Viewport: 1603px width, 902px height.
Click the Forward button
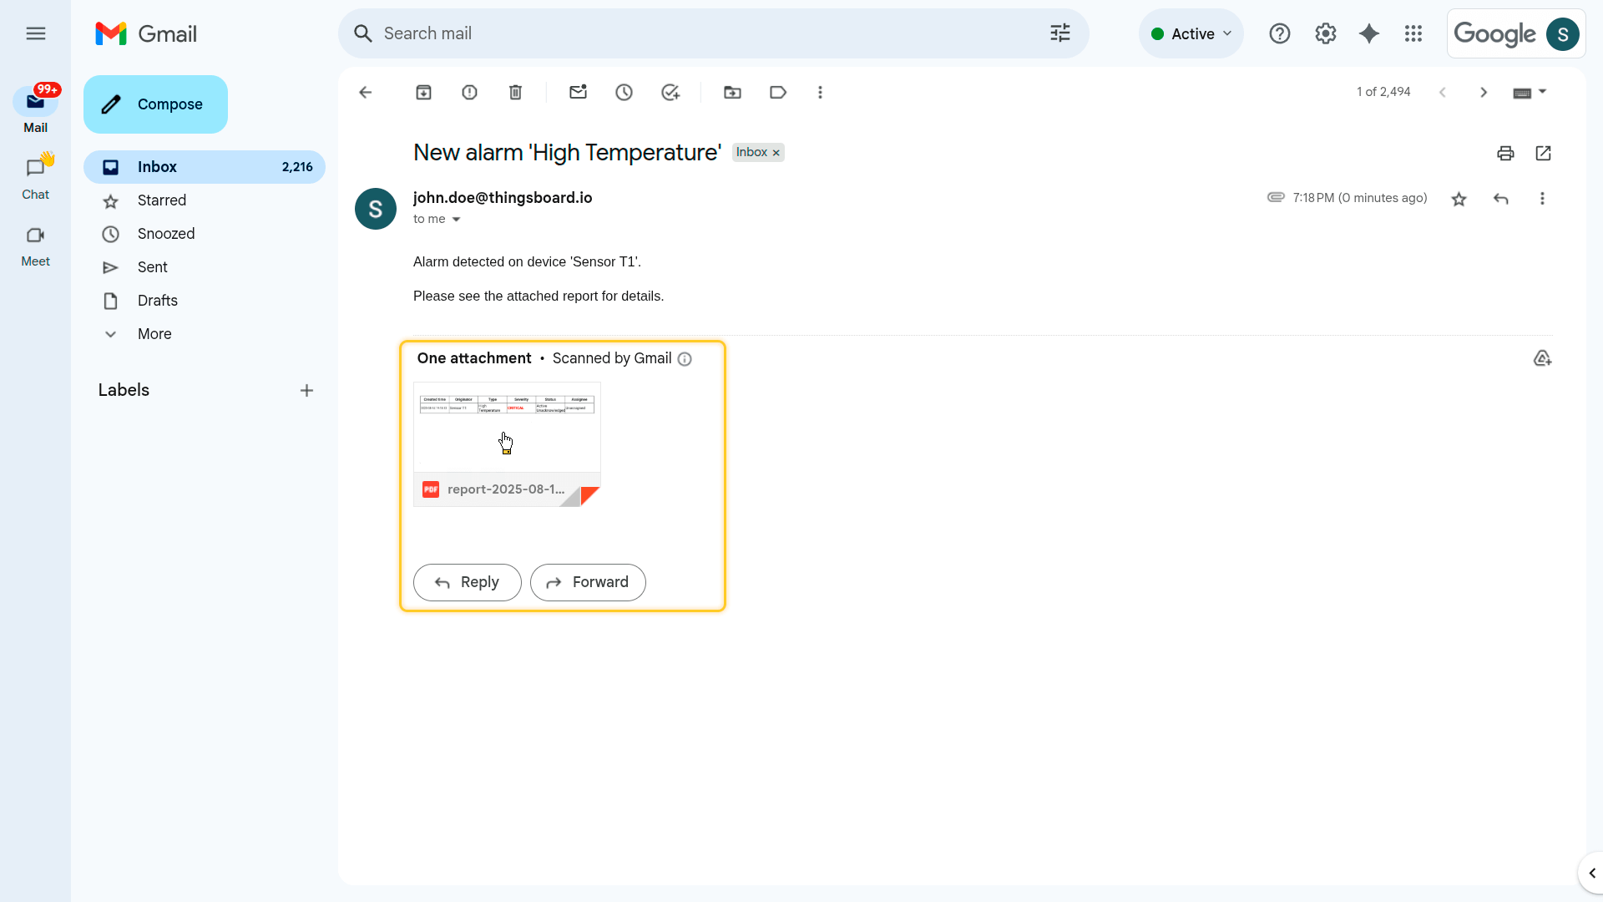[x=587, y=582]
